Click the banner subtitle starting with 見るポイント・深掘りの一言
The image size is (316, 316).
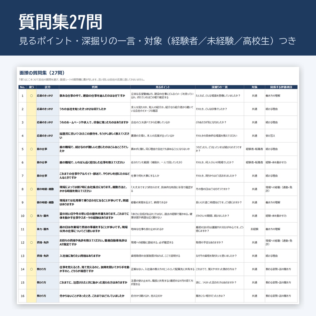(157, 41)
